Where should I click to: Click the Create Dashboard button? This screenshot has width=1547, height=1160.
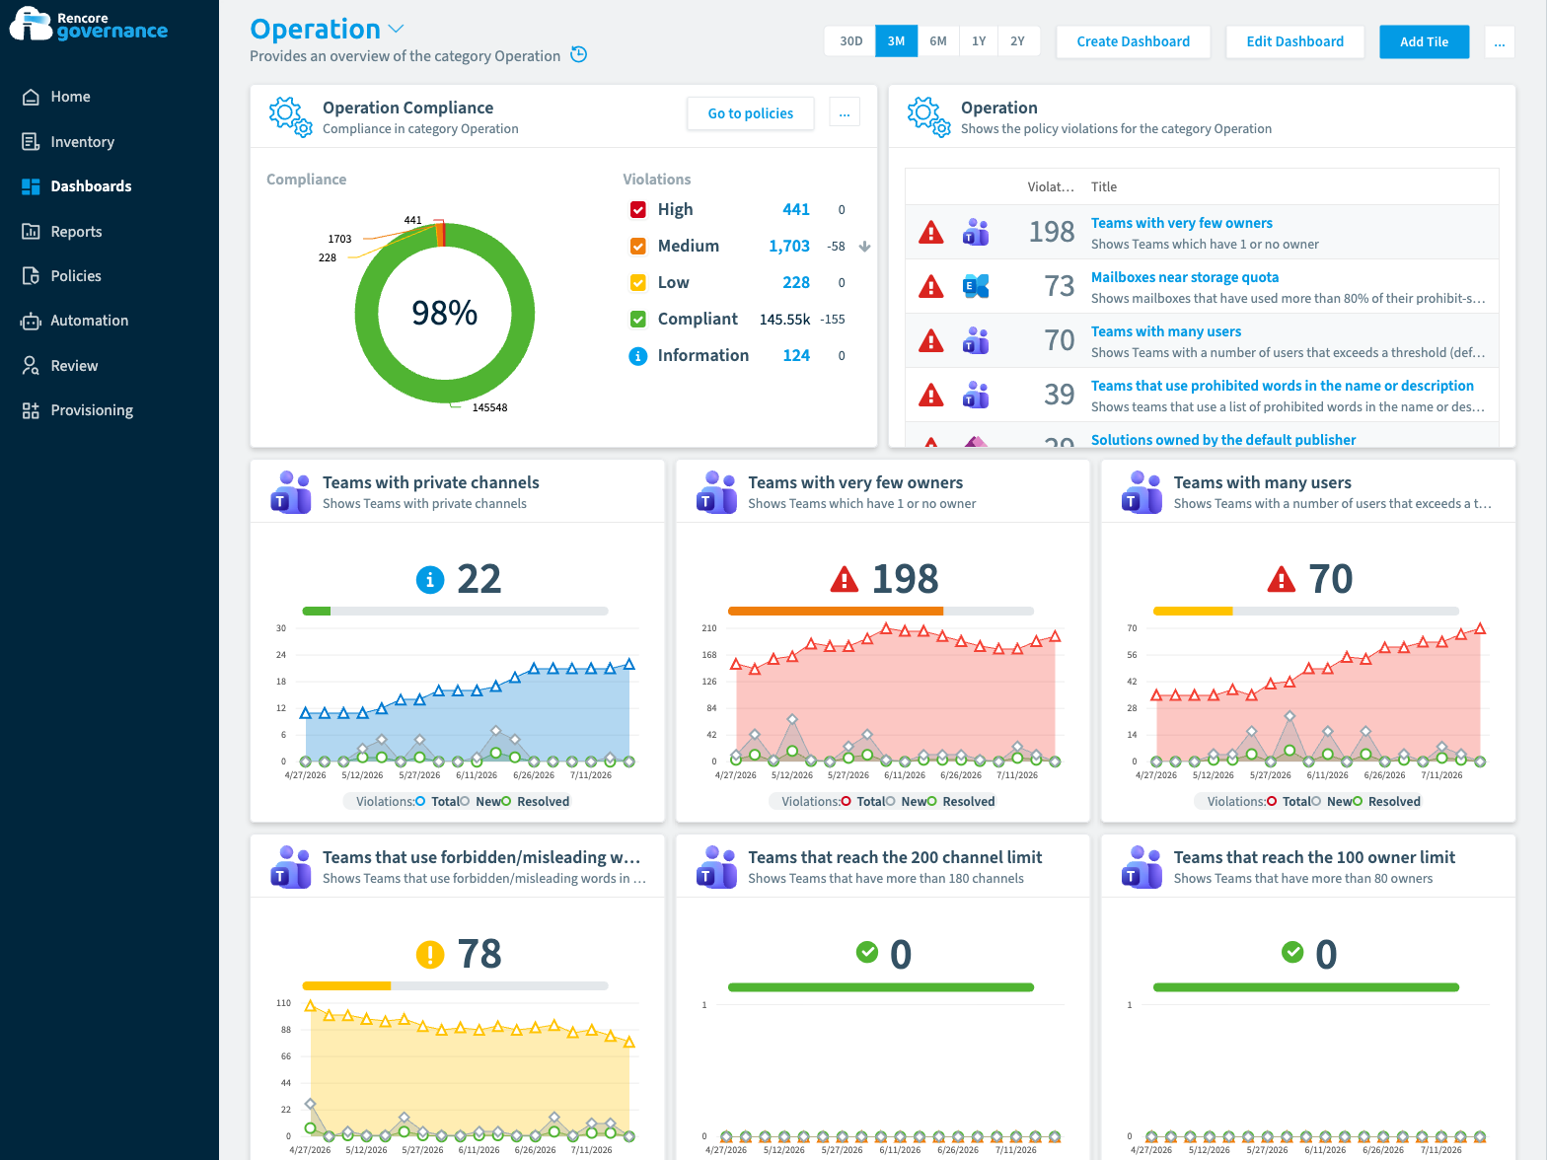click(x=1133, y=41)
